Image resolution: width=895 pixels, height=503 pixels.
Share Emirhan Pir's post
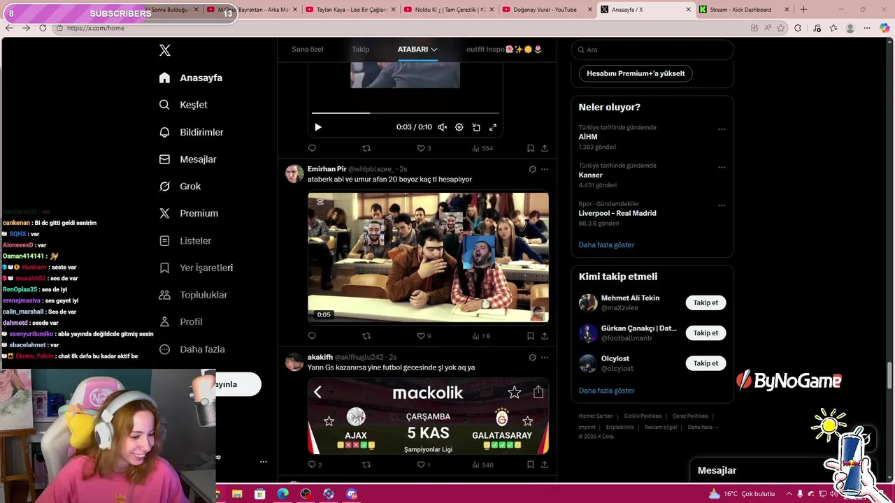(x=545, y=336)
